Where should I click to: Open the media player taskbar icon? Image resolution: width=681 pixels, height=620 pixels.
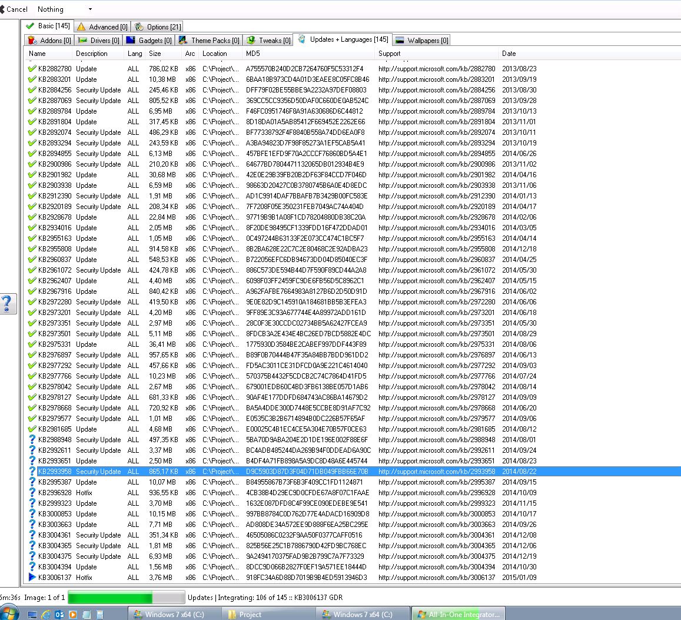point(73,615)
